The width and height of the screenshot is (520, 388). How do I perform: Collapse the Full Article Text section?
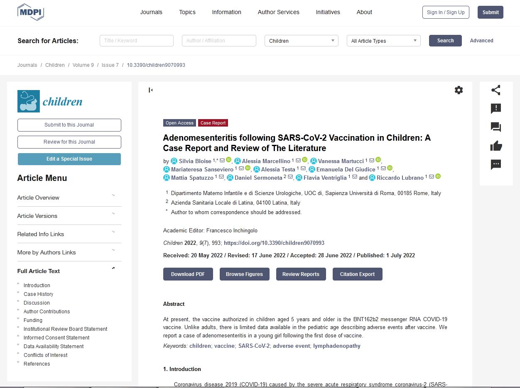pos(113,269)
